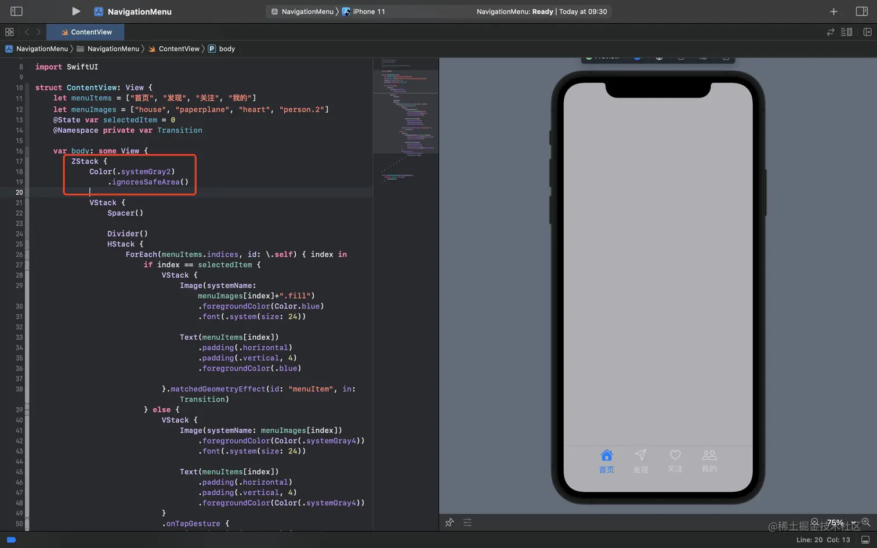Choose the iPhone 11 run destination
The image size is (877, 548).
point(364,12)
